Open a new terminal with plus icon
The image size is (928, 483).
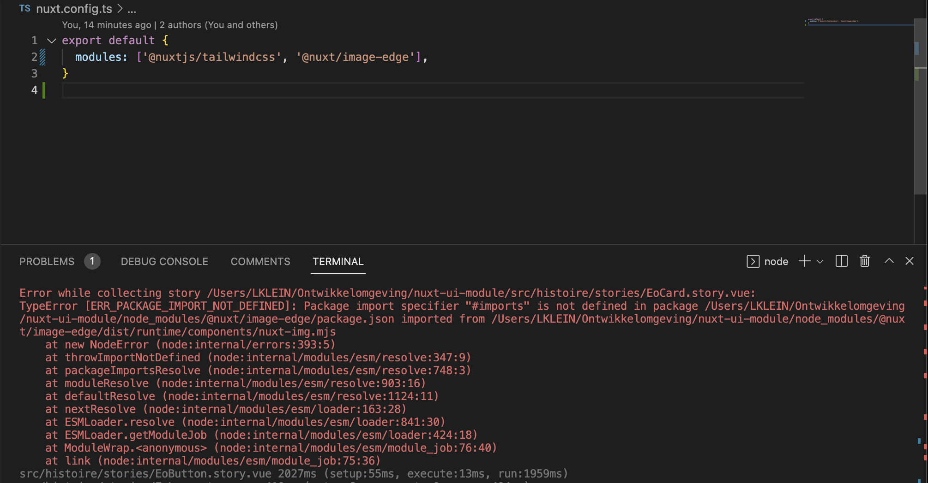(x=804, y=261)
